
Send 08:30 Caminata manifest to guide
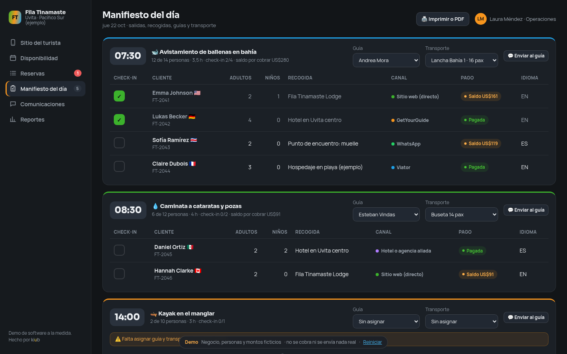click(526, 210)
